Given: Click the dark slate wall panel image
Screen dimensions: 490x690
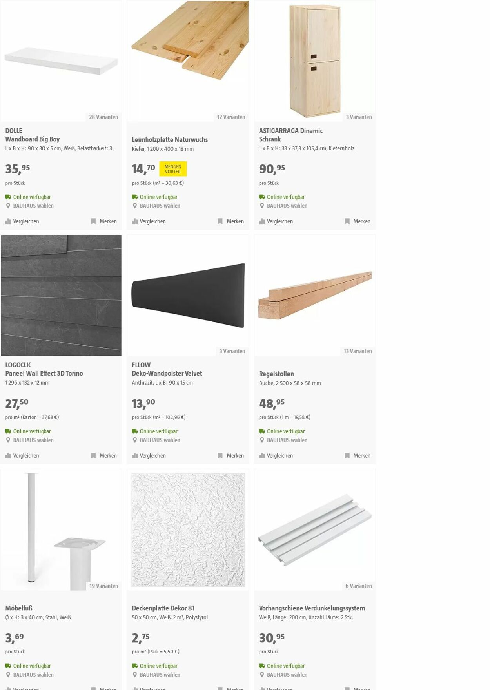Looking at the screenshot, I should 61,295.
